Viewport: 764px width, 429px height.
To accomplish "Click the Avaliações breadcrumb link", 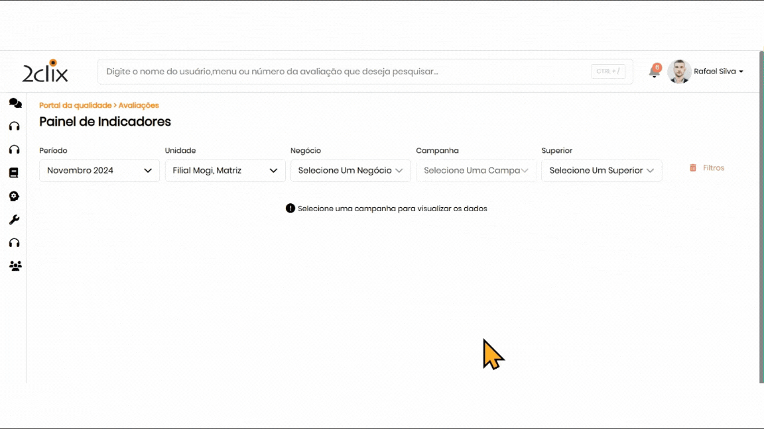I will click(139, 105).
